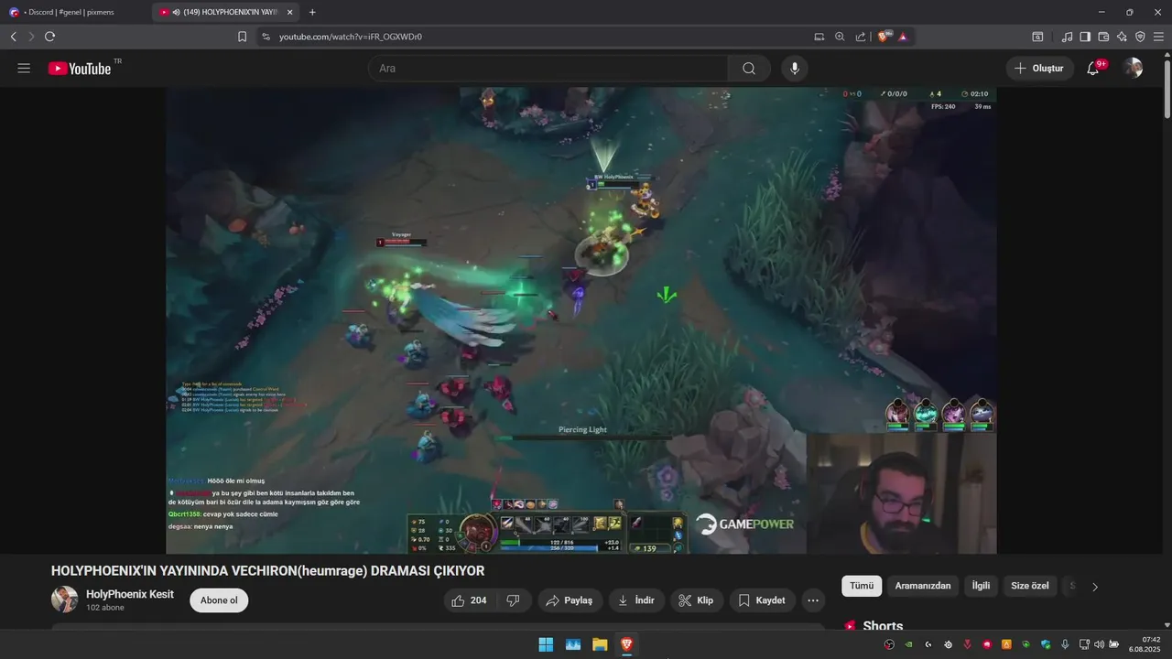
Task: Open the account avatar menu
Action: click(x=1134, y=68)
